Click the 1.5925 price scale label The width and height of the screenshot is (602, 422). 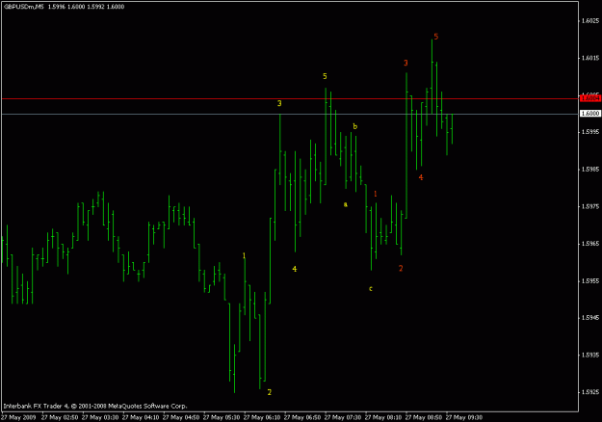pyautogui.click(x=590, y=392)
